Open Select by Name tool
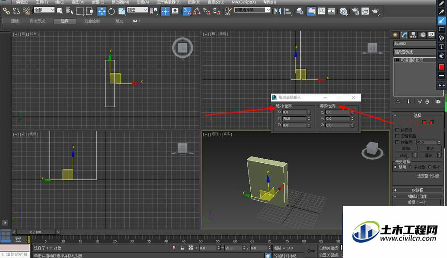Screen dimensions: 447x258 [x=70, y=11]
